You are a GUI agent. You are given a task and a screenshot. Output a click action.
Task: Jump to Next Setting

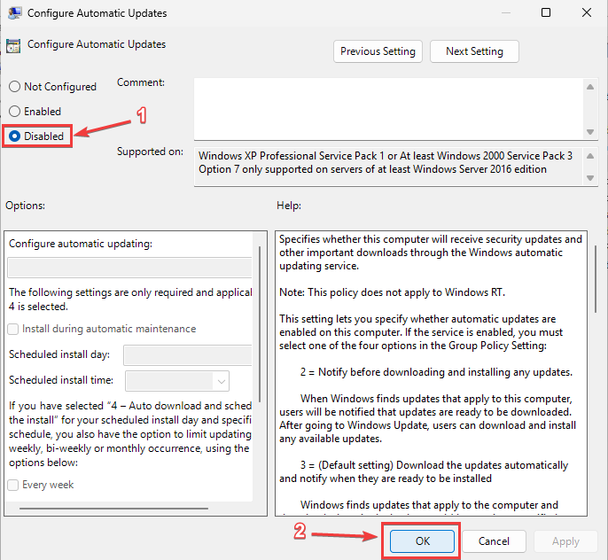[474, 51]
